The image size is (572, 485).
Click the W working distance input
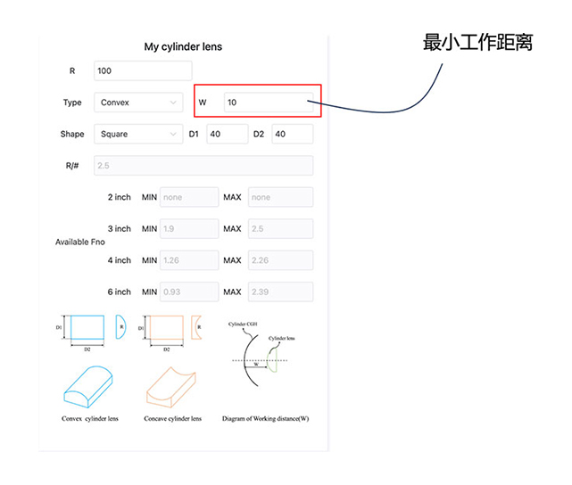[268, 103]
